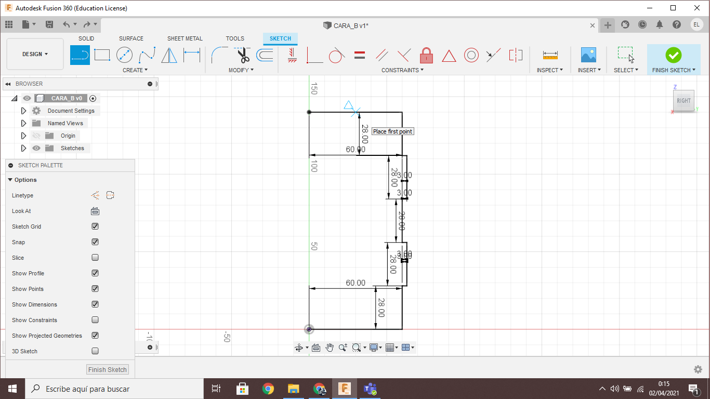Switch to the SHEET METAL tab
Screen dimensions: 710x399
coord(185,38)
